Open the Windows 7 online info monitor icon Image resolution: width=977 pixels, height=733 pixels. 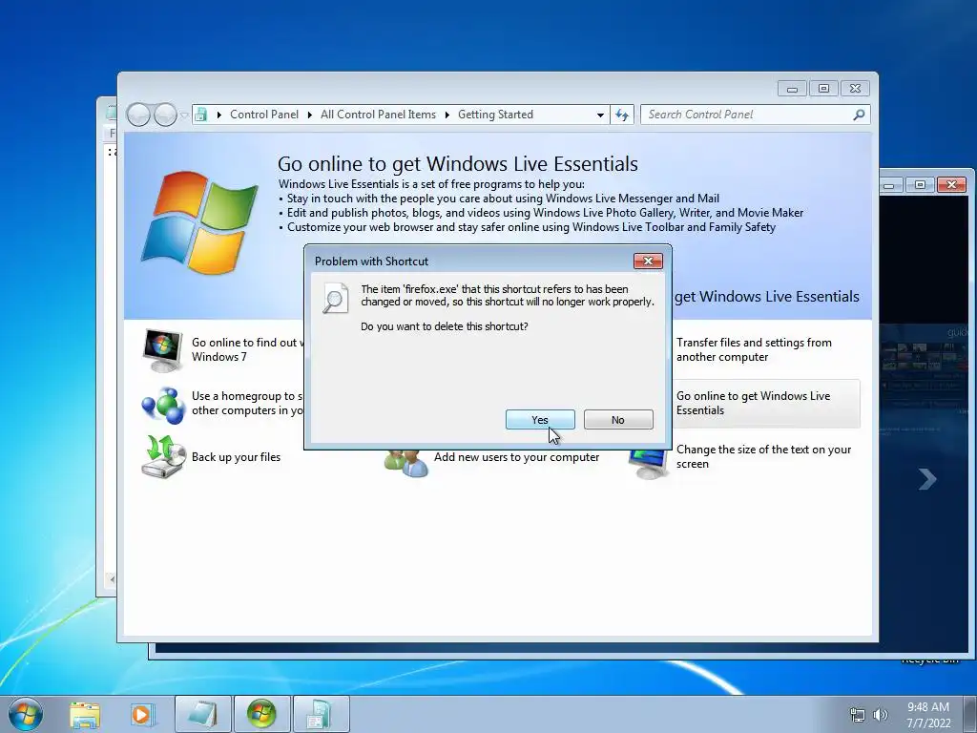click(162, 350)
